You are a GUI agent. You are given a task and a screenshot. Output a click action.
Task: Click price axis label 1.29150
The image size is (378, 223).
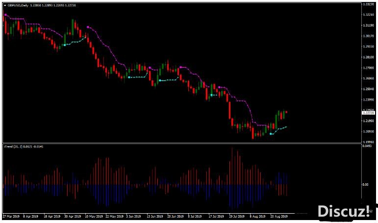click(x=368, y=47)
